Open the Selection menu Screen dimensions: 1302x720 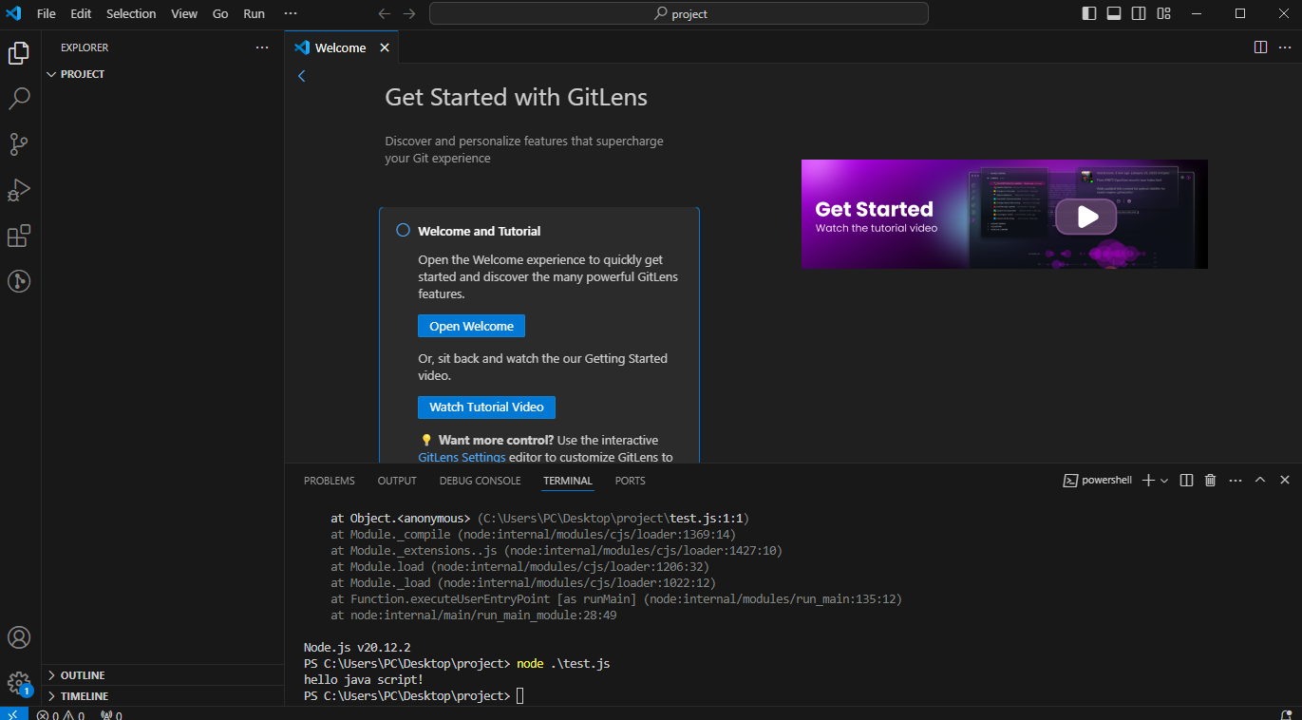[131, 13]
